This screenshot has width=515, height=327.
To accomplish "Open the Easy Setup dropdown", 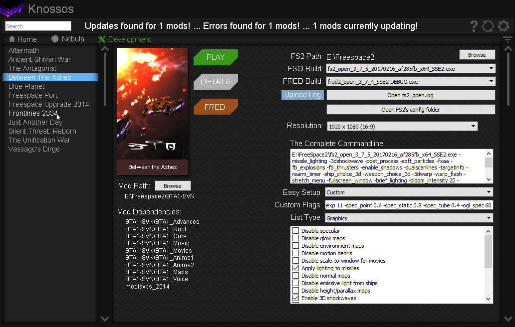I will (409, 192).
